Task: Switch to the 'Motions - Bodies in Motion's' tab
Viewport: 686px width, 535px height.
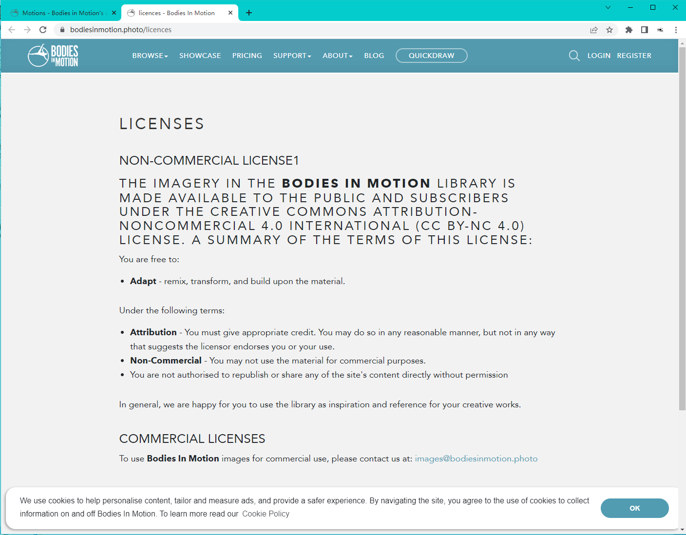Action: pos(62,13)
